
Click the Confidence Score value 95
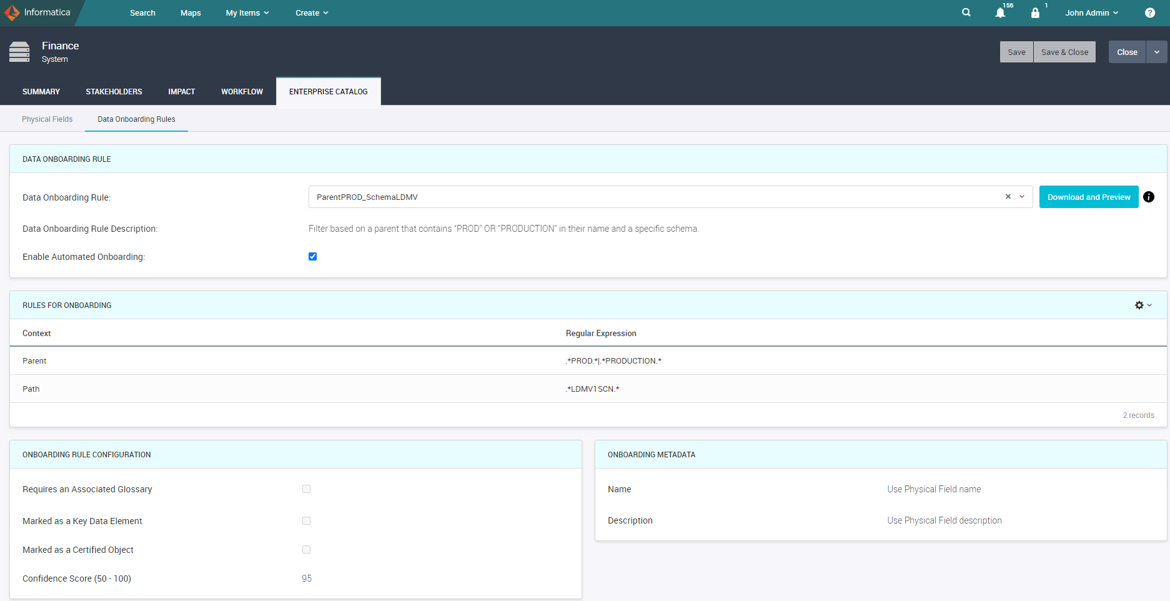click(307, 579)
